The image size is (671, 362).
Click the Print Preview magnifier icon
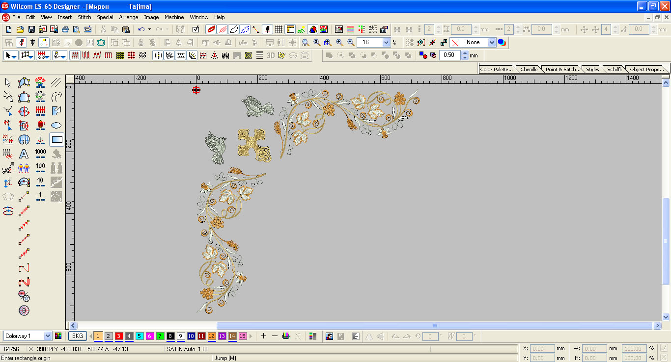tap(76, 29)
